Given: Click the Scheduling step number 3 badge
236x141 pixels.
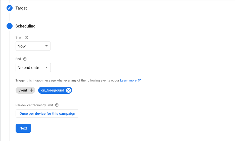Looking at the screenshot, I should [10, 26].
